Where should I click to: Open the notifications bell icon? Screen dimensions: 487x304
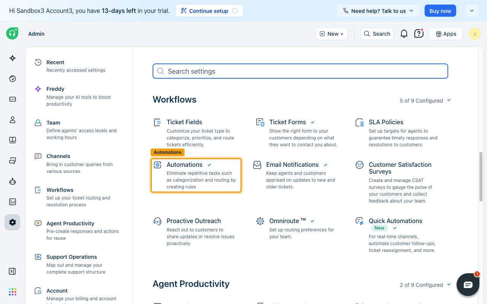tap(404, 34)
